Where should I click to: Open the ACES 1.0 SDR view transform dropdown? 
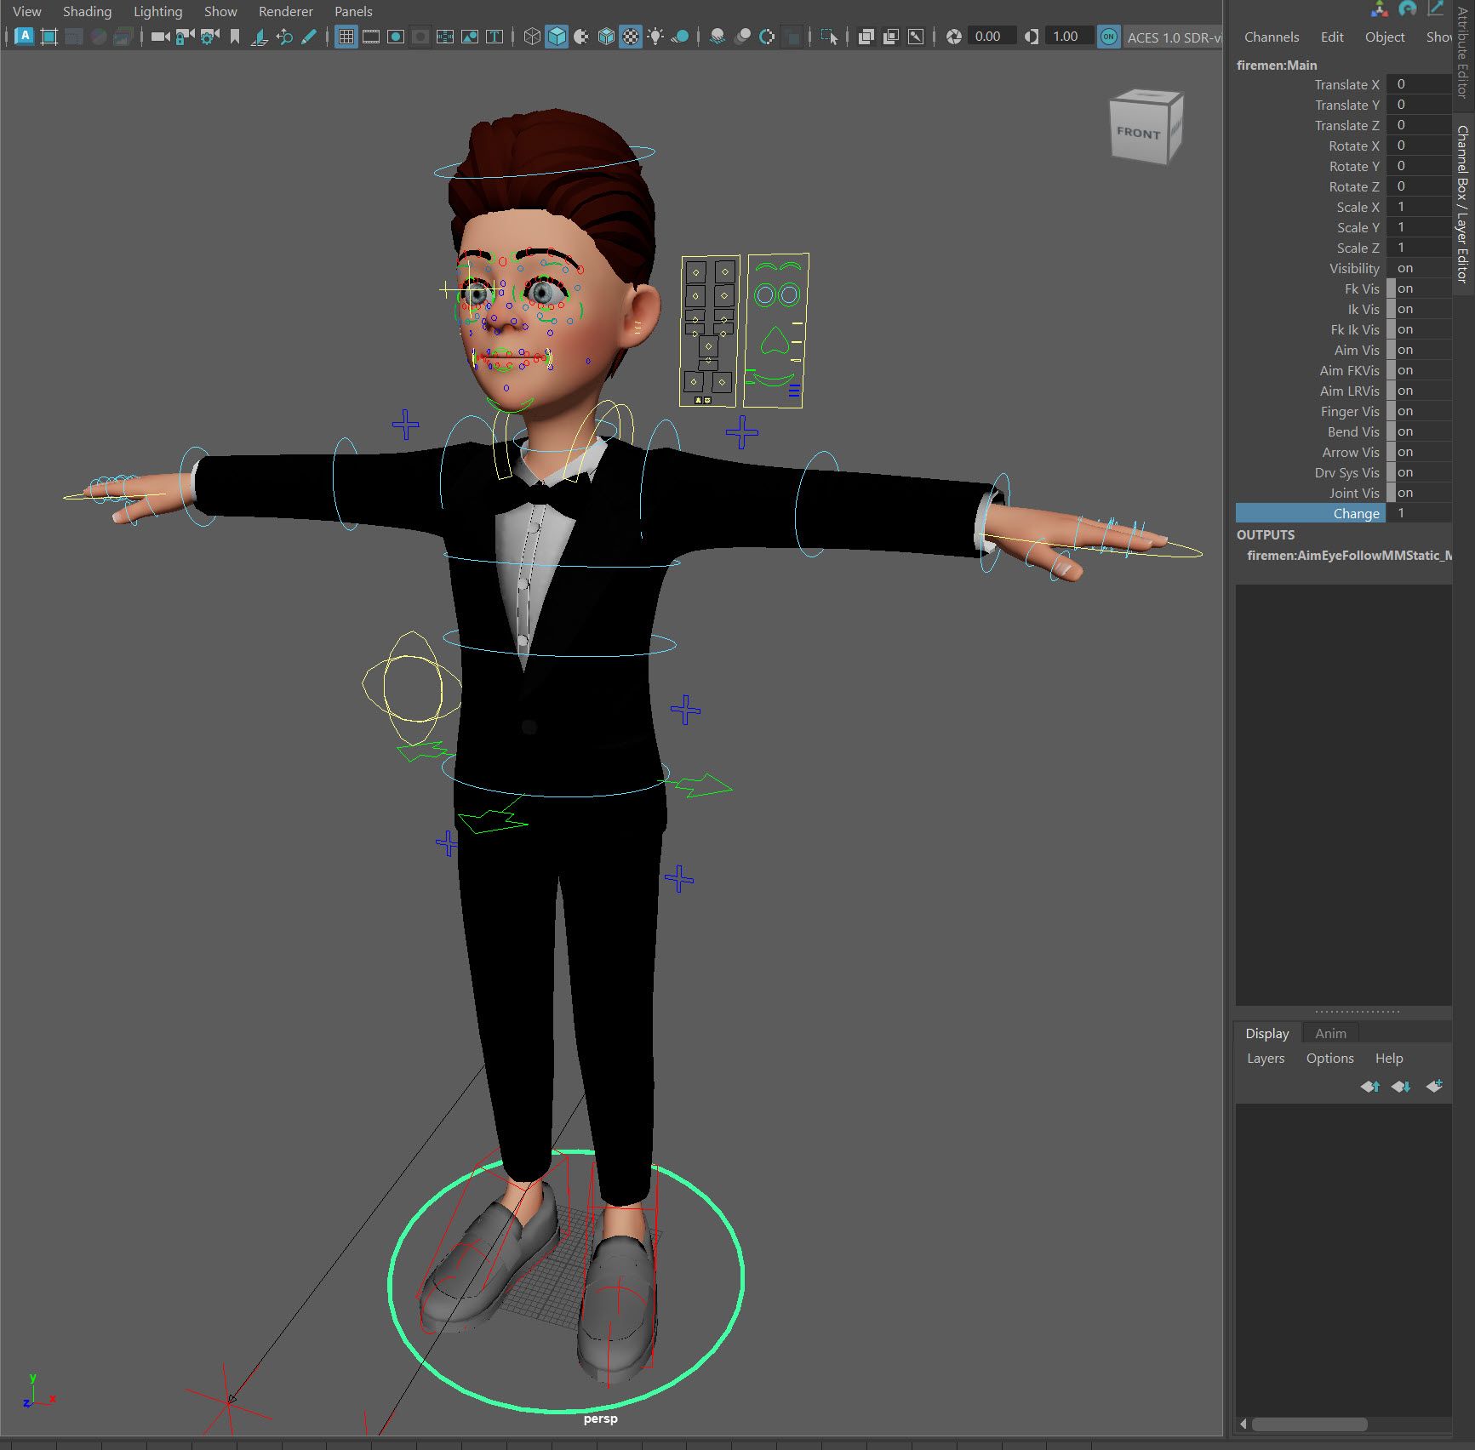[1173, 37]
